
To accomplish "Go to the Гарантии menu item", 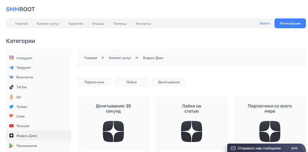I will click(x=76, y=24).
